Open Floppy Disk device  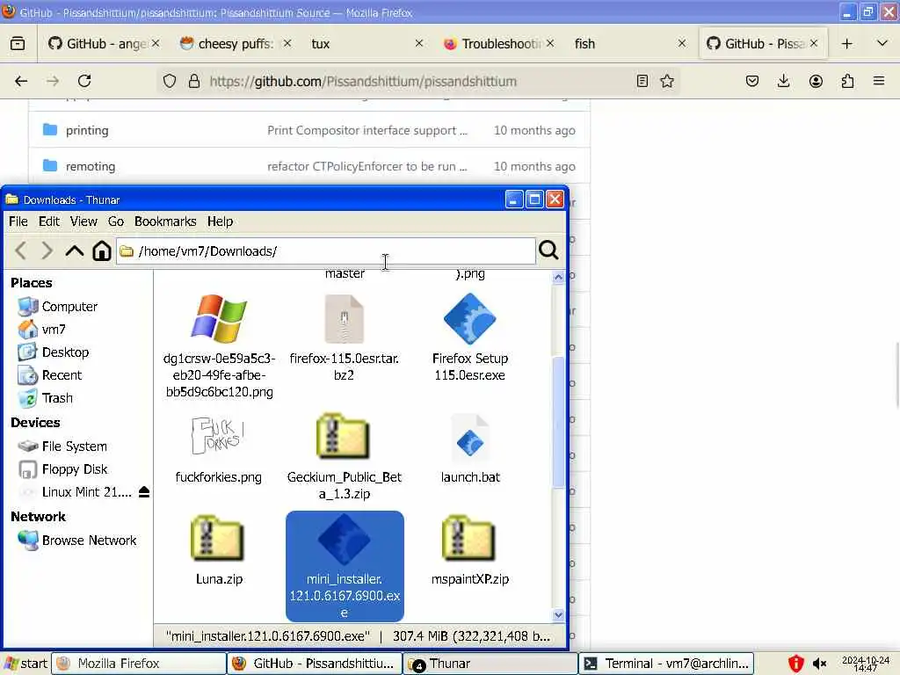coord(62,469)
